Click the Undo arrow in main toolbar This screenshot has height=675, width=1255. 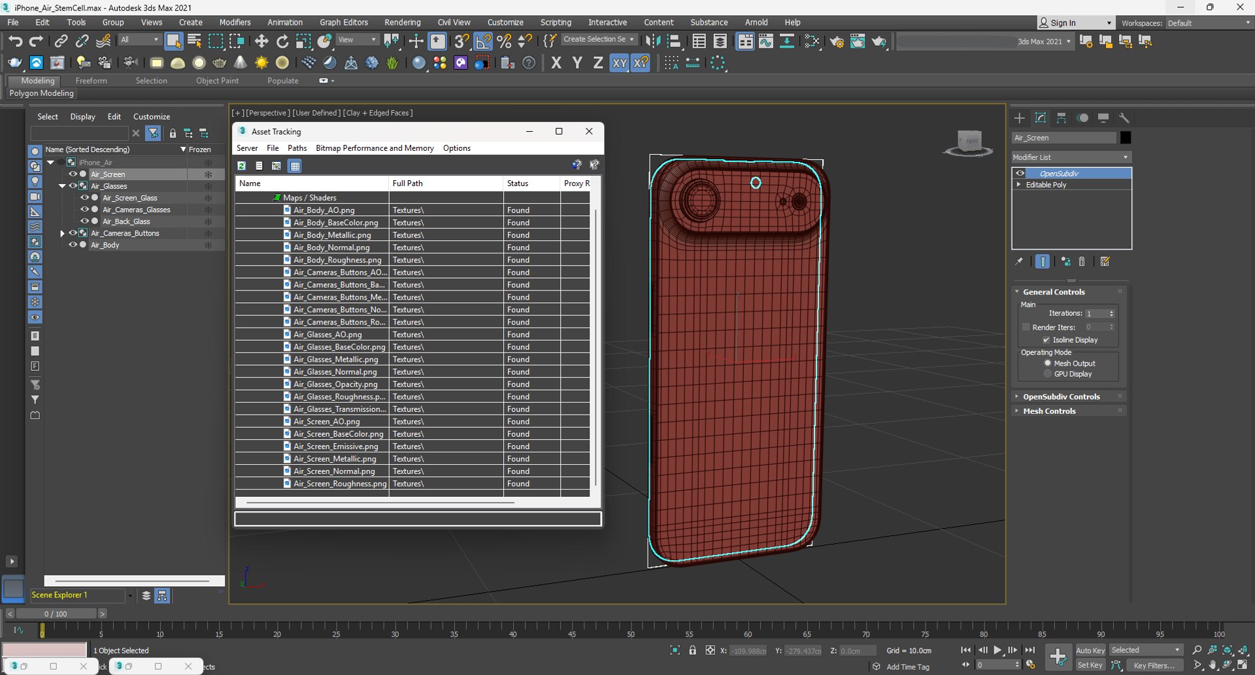[x=15, y=41]
